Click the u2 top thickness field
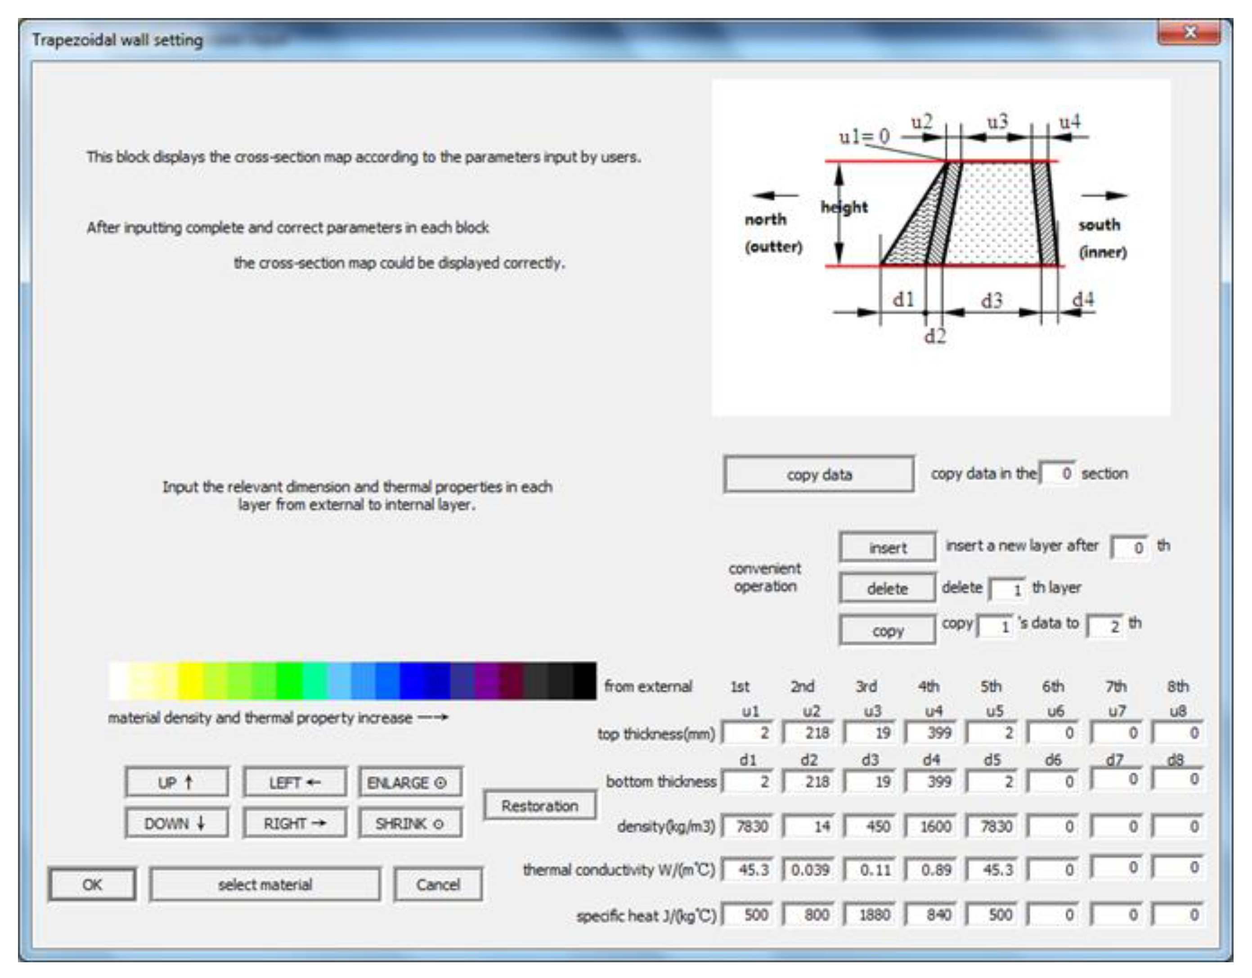Screen dimensions: 1252x978 coord(809,733)
